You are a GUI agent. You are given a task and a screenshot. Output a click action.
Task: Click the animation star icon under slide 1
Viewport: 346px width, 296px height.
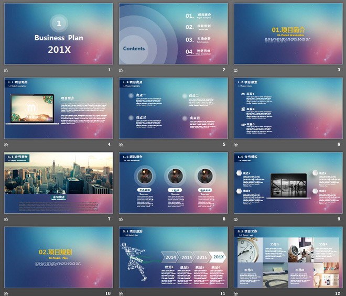click(x=6, y=70)
